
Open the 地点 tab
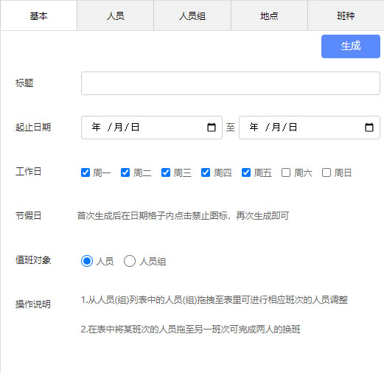coord(269,15)
